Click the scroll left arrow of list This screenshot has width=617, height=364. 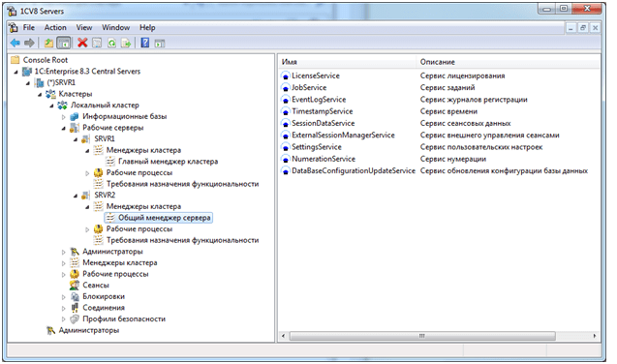click(283, 336)
